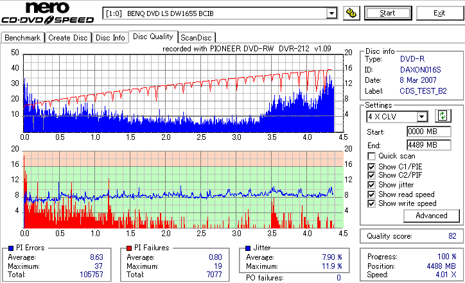Click the Progress value 100 %

point(447,256)
